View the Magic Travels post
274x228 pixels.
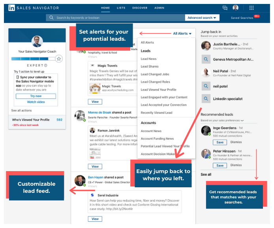[x=95, y=102]
